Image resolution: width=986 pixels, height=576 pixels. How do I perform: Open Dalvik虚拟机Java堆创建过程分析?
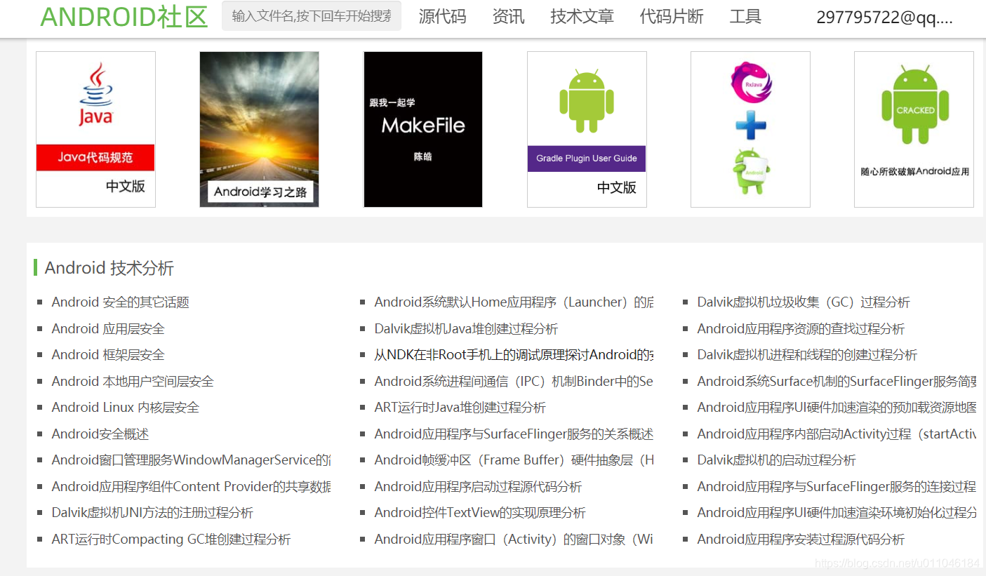point(466,329)
